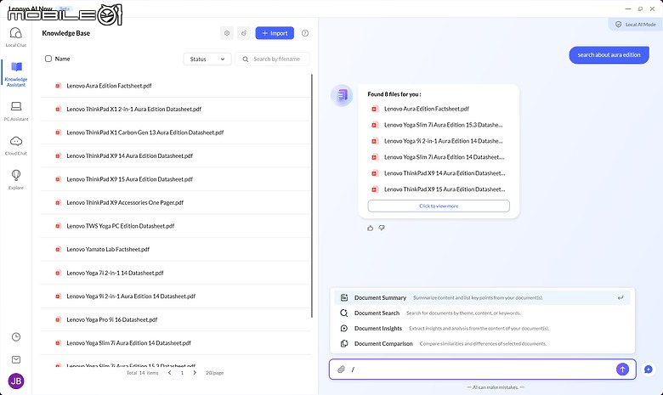
Task: Open Local Chat in sidebar
Action: click(x=15, y=37)
